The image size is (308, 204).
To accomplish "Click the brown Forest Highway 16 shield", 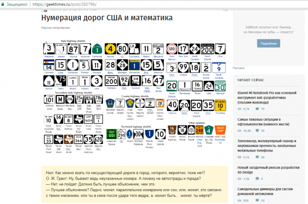I will click(172, 130).
